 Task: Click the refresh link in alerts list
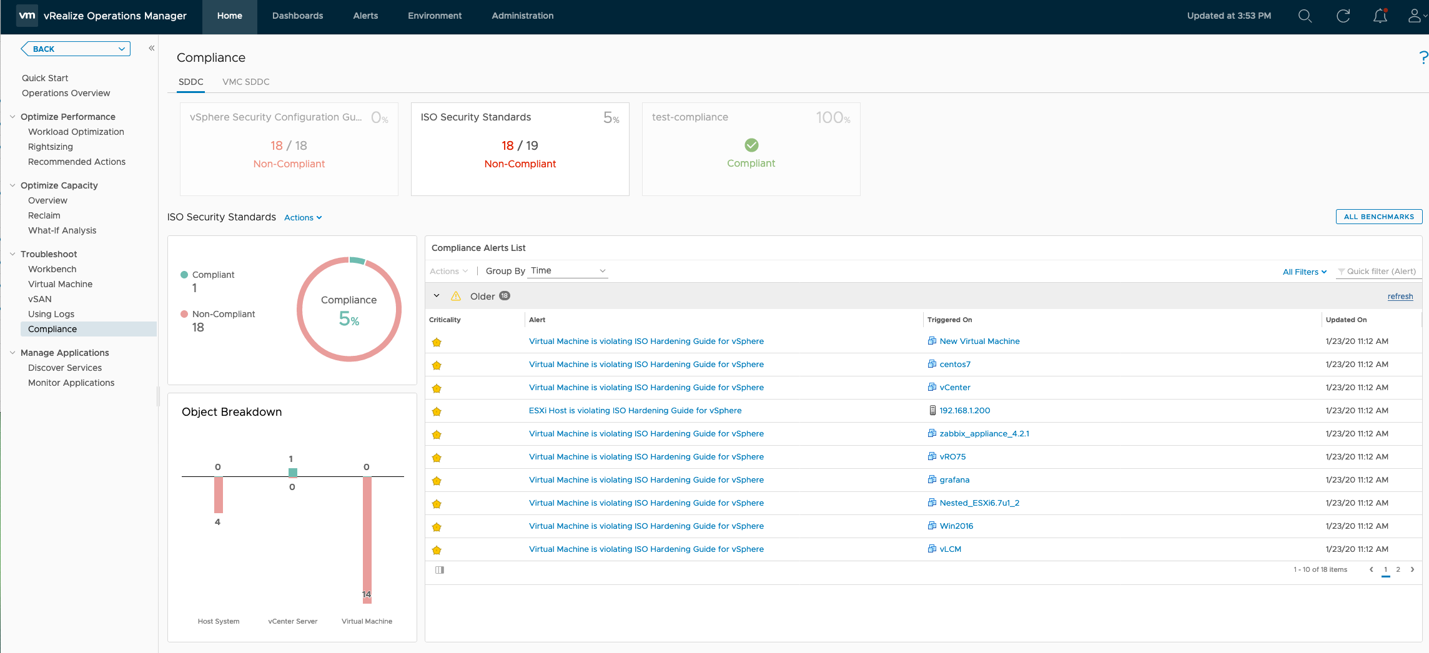(x=1400, y=297)
